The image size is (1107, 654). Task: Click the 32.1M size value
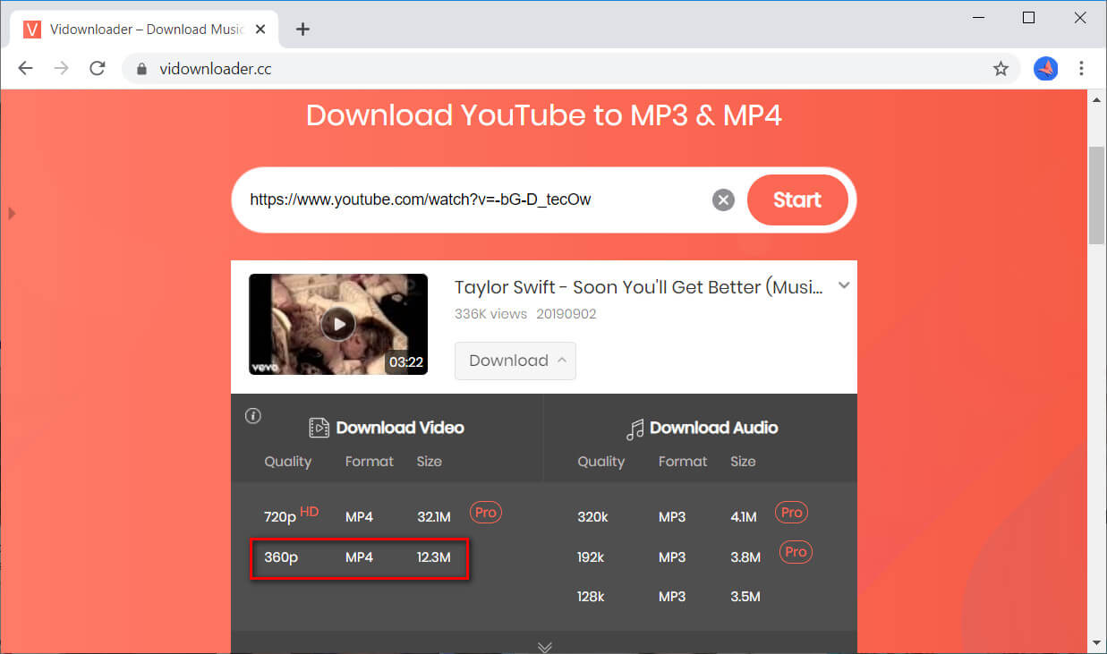click(434, 516)
